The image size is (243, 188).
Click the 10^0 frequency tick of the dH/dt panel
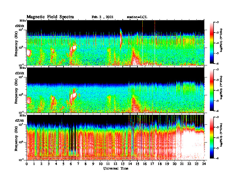(x=21, y=47)
